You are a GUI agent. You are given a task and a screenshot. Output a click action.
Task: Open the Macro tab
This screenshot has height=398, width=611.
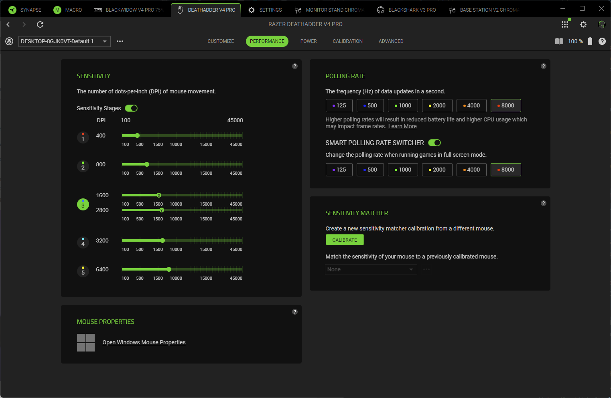pos(68,10)
